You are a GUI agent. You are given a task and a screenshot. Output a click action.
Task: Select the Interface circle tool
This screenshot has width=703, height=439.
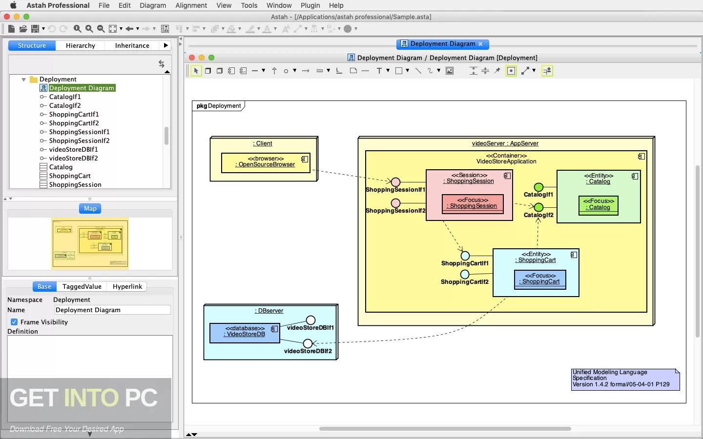click(x=286, y=71)
